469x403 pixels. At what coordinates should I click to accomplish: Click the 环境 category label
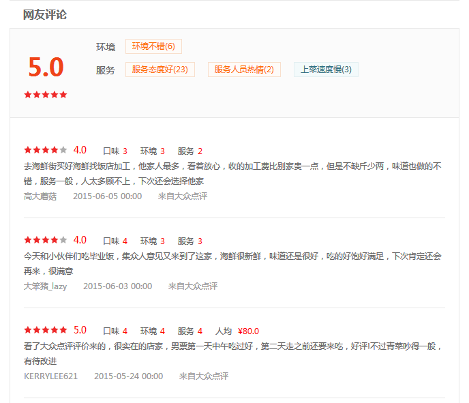(106, 47)
